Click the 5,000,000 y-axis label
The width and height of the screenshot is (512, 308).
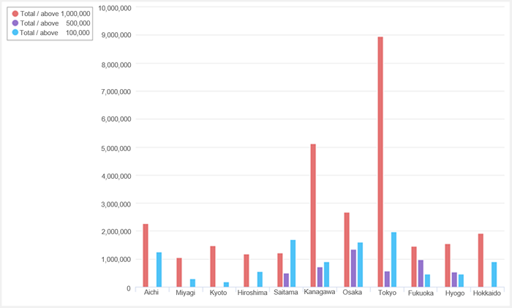click(x=114, y=148)
